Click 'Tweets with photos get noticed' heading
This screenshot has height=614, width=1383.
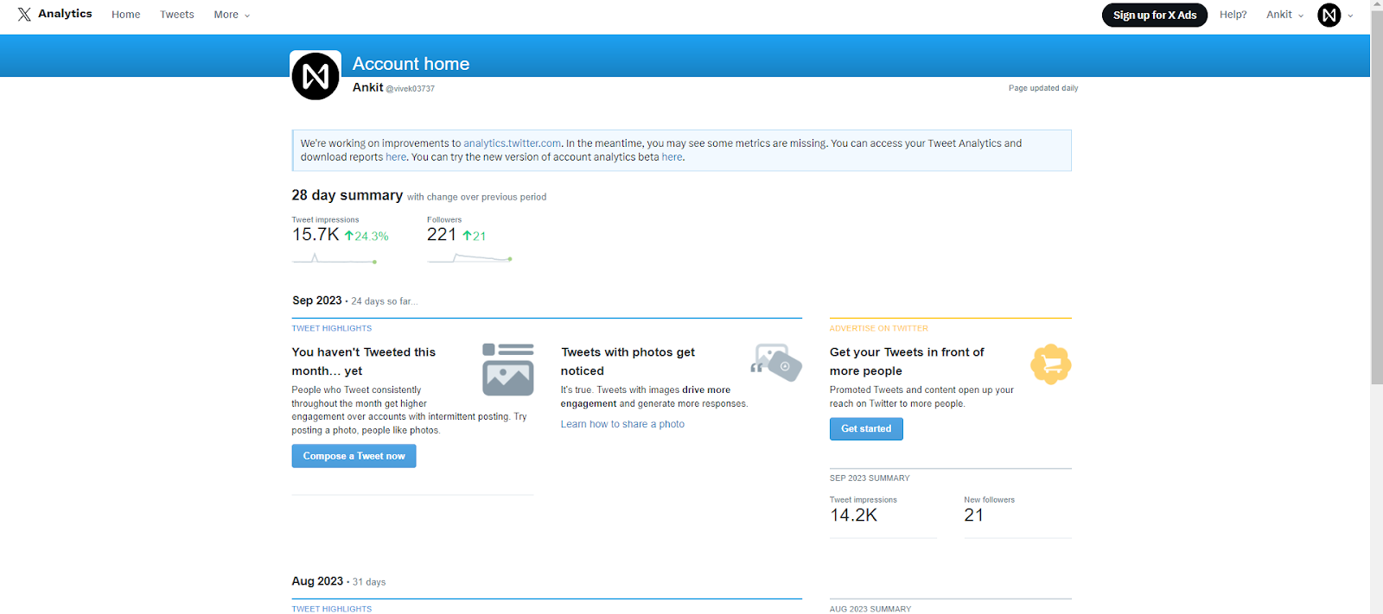(628, 362)
